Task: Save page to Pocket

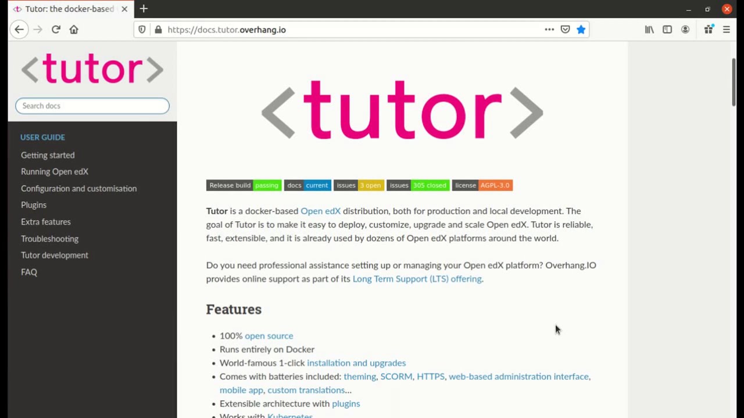Action: click(565, 30)
